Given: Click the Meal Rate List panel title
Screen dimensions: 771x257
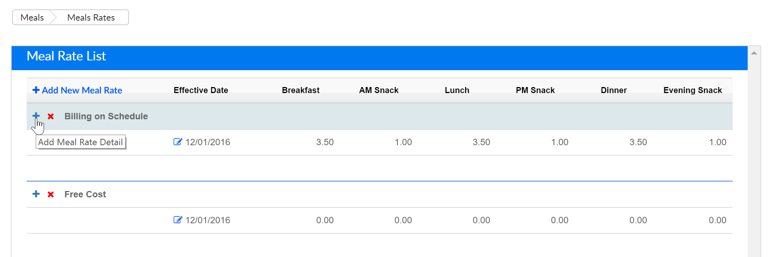Looking at the screenshot, I should coord(66,56).
